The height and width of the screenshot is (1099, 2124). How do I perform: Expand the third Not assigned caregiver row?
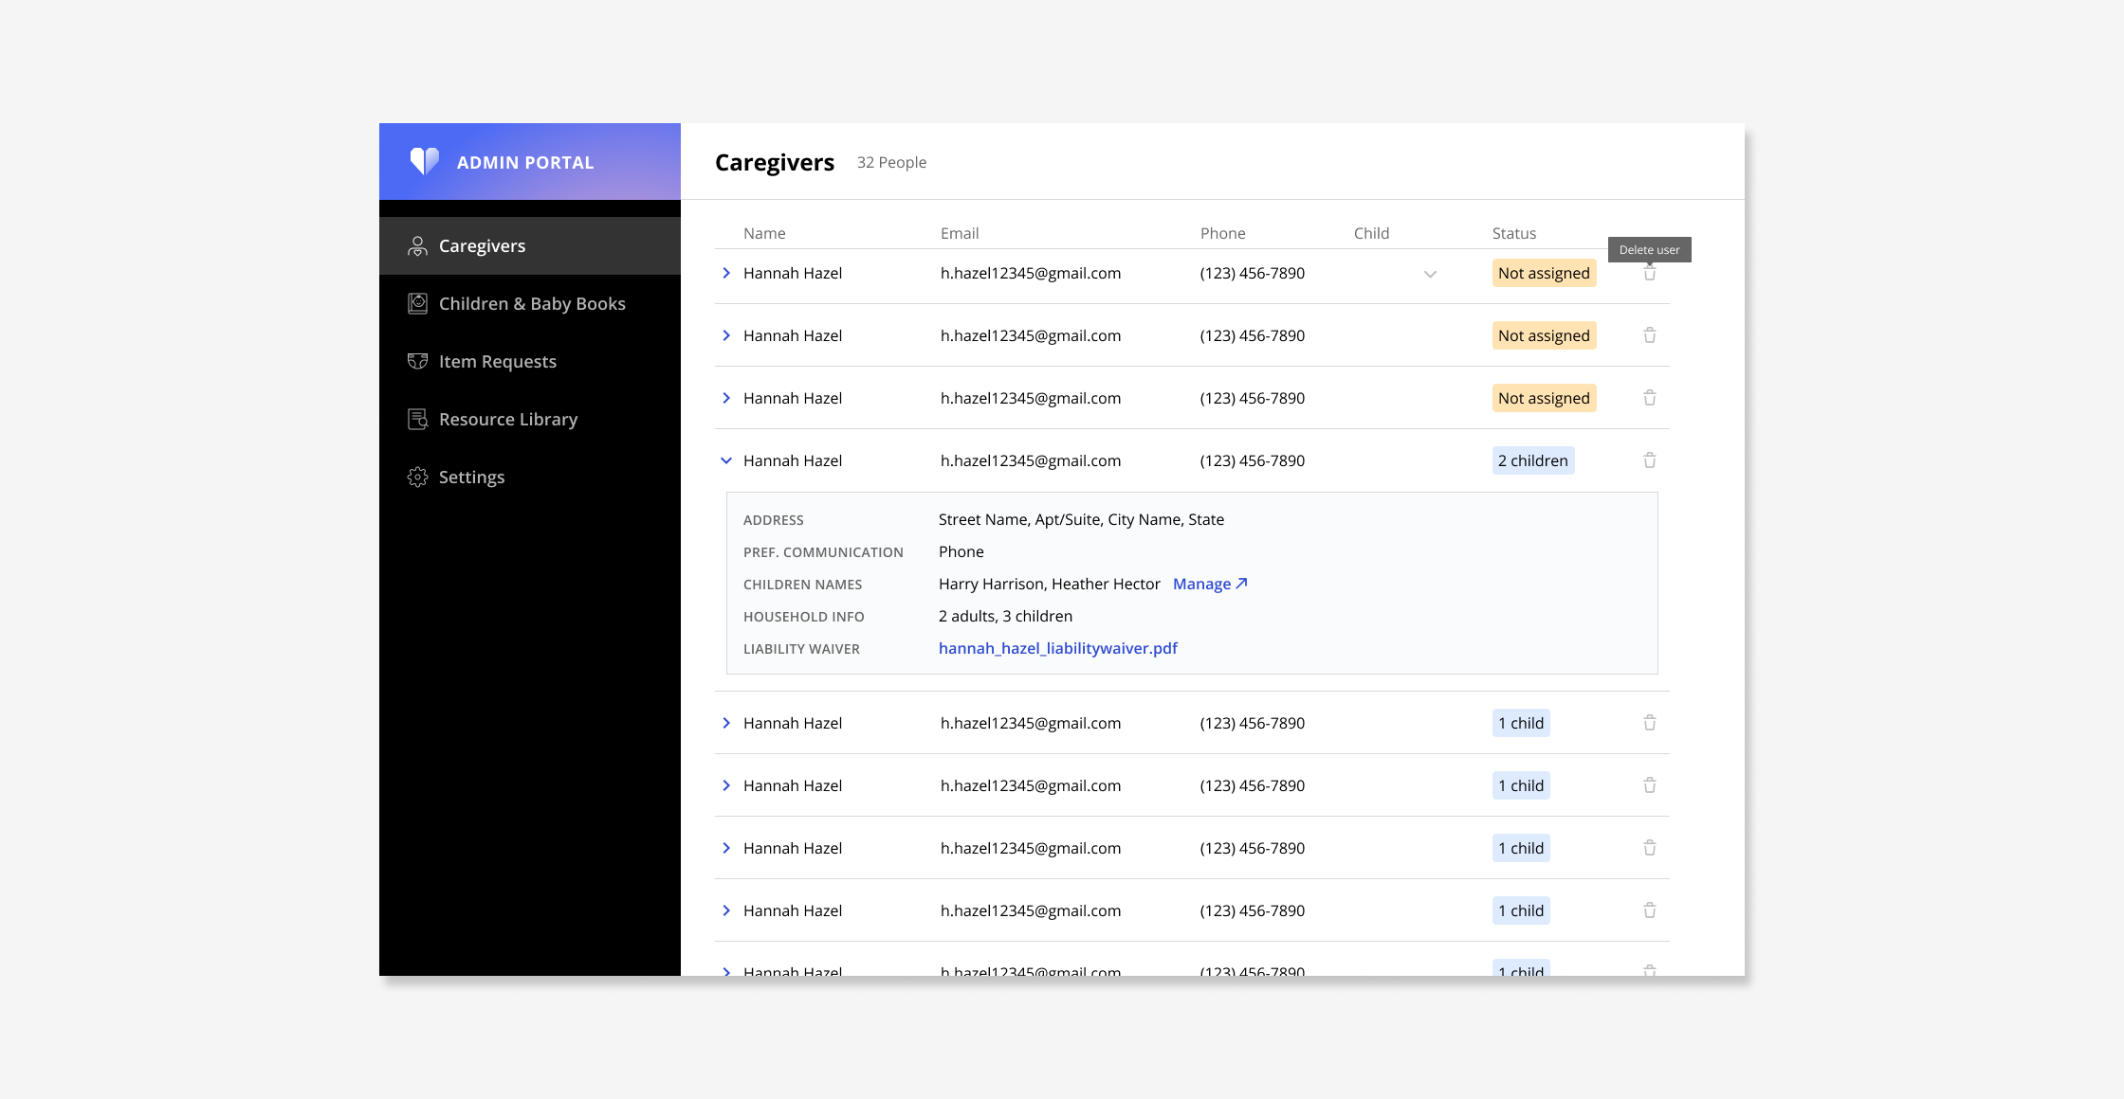pyautogui.click(x=726, y=398)
